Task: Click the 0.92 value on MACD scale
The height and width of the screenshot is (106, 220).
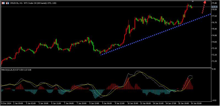Action: tap(214, 69)
